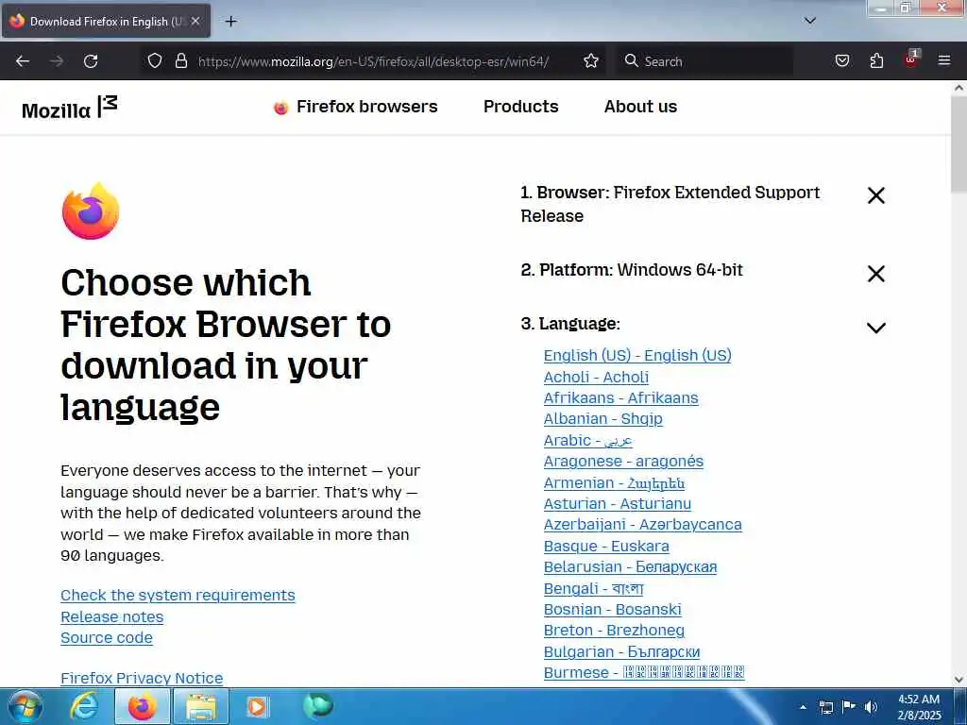The image size is (967, 725).
Task: Click the scrollbar up arrow
Action: [959, 88]
